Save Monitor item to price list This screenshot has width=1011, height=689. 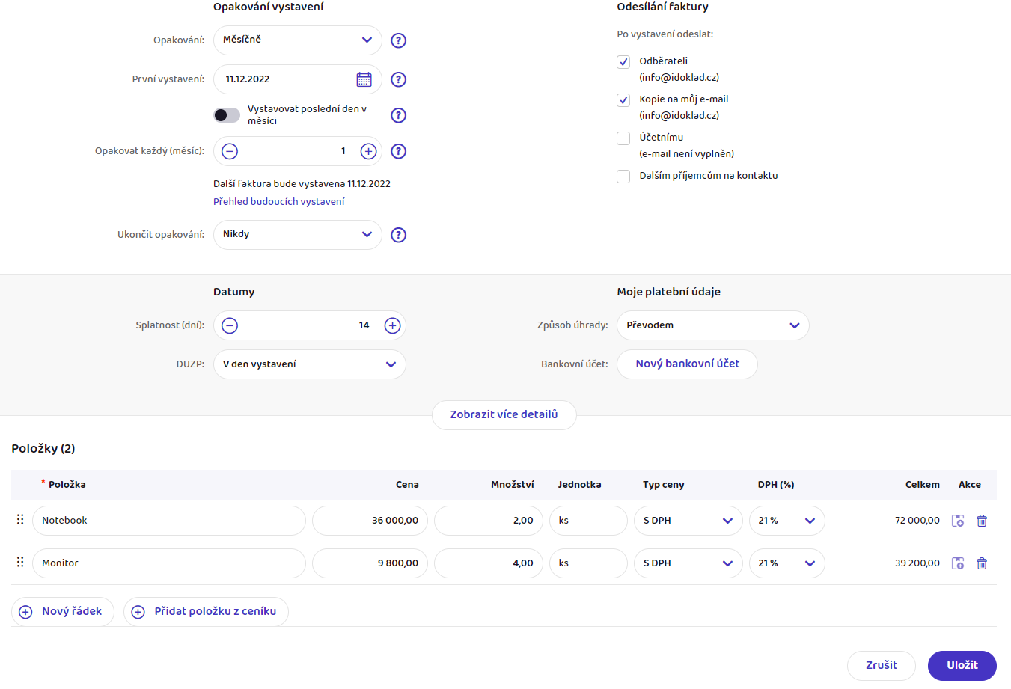tap(958, 563)
